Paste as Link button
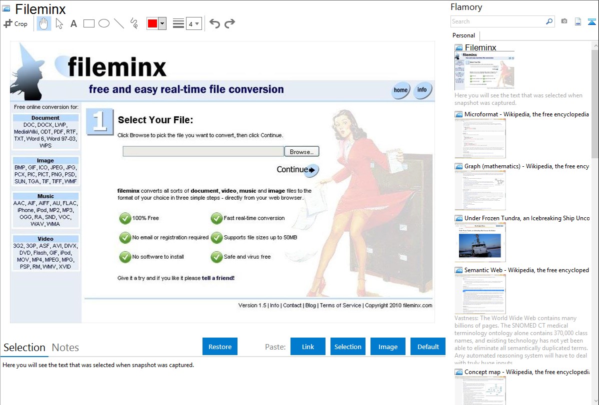This screenshot has height=405, width=599. pos(308,347)
